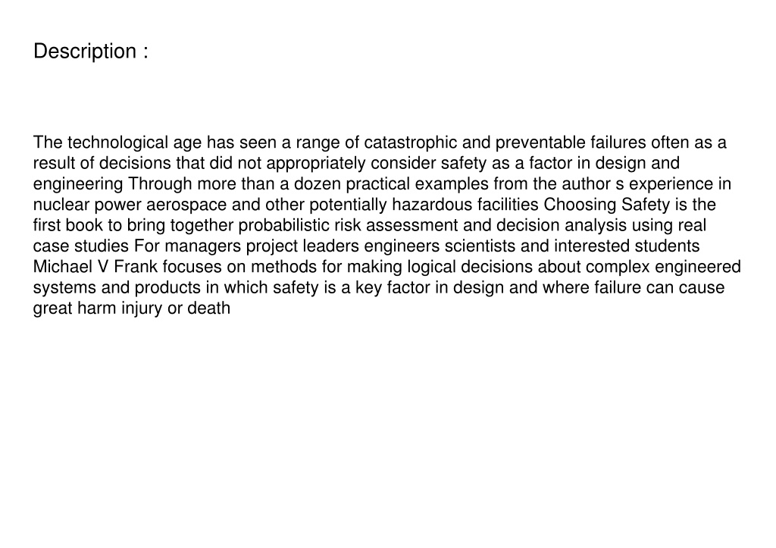Click the words 'interested students'
The image size is (776, 548).
click(x=627, y=246)
